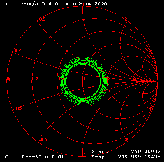
Task: Click the center point labeled 1
Action: pos(84,79)
